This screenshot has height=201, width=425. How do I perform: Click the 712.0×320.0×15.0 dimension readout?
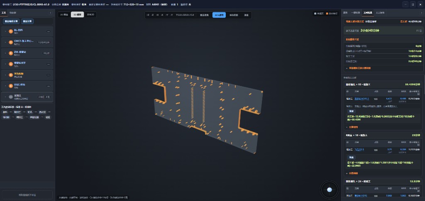185,15
